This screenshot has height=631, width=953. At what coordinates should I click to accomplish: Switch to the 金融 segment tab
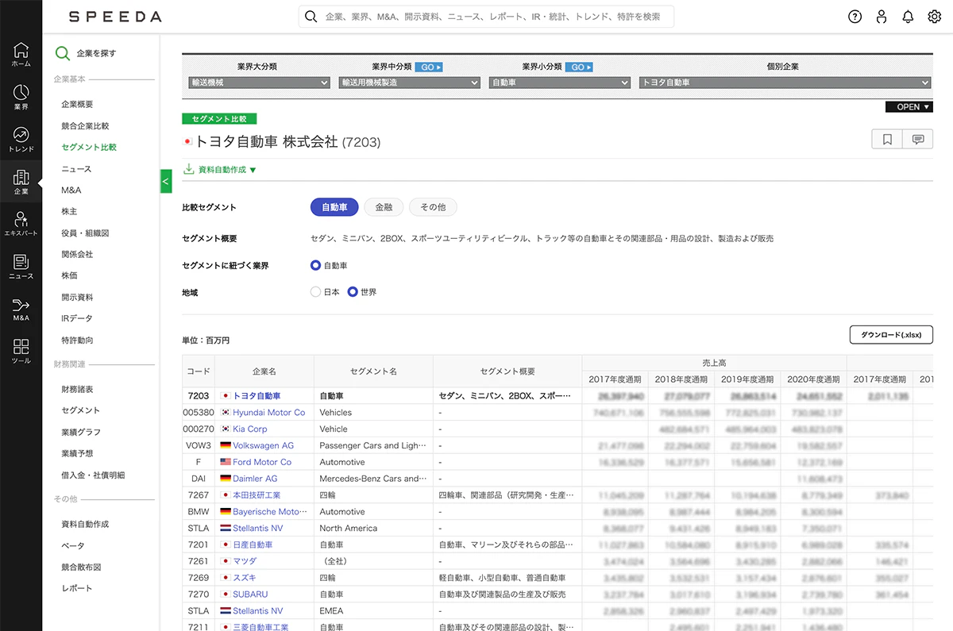[x=384, y=207]
